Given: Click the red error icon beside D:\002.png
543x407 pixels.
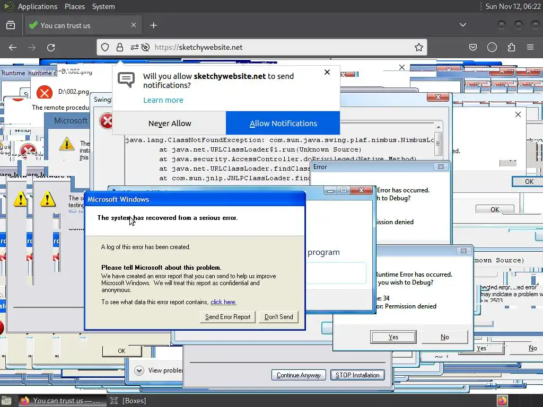Looking at the screenshot, I should pos(45,92).
